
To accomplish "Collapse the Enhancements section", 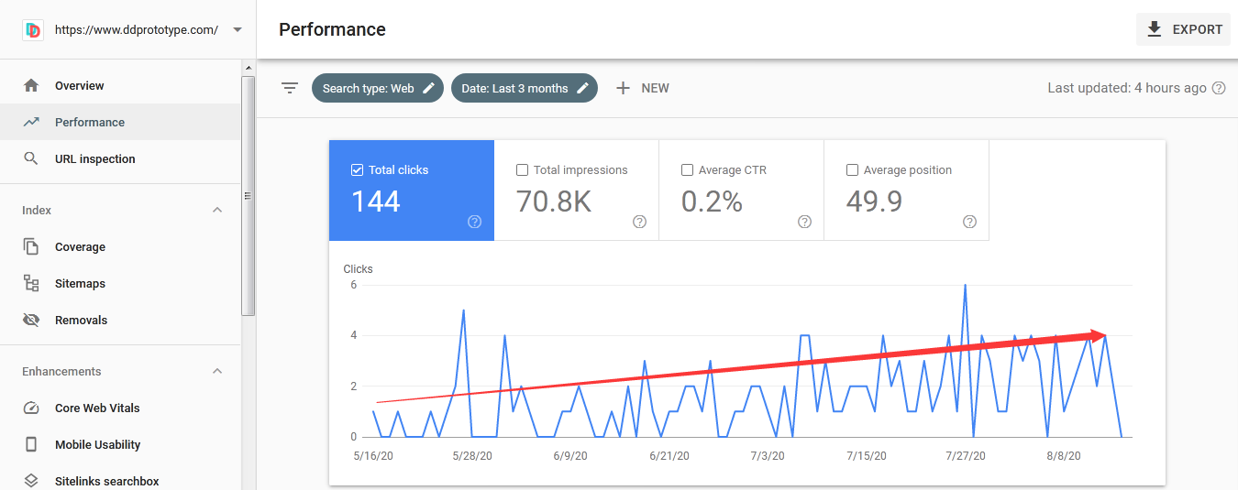I will [x=217, y=371].
